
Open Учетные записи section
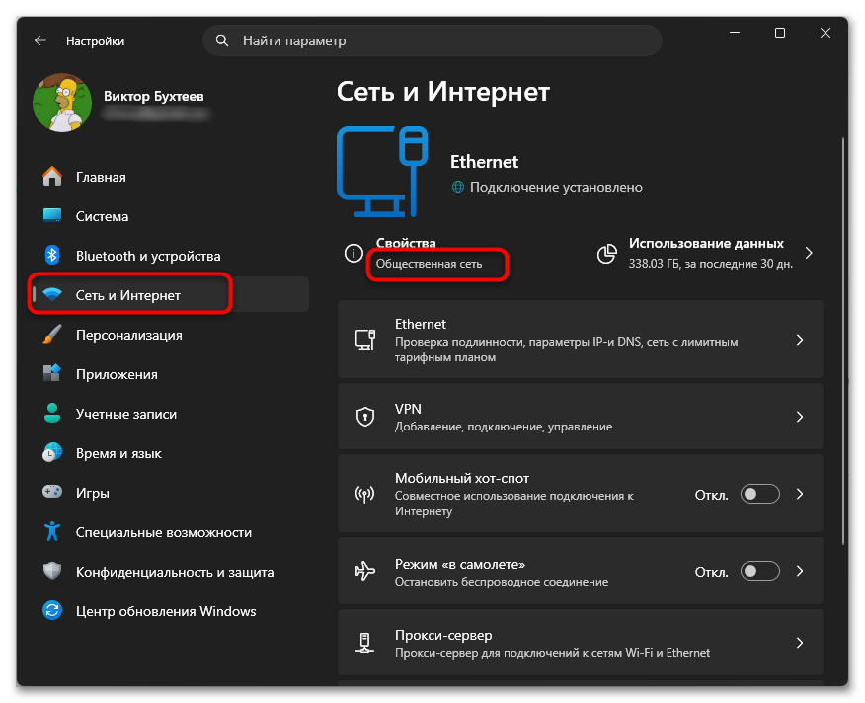tap(170, 414)
